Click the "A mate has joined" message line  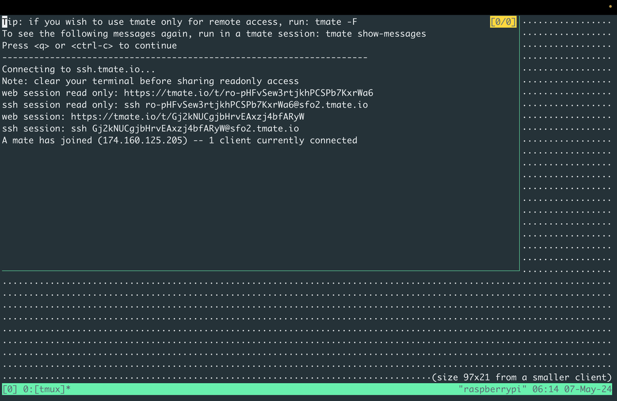[x=179, y=140]
